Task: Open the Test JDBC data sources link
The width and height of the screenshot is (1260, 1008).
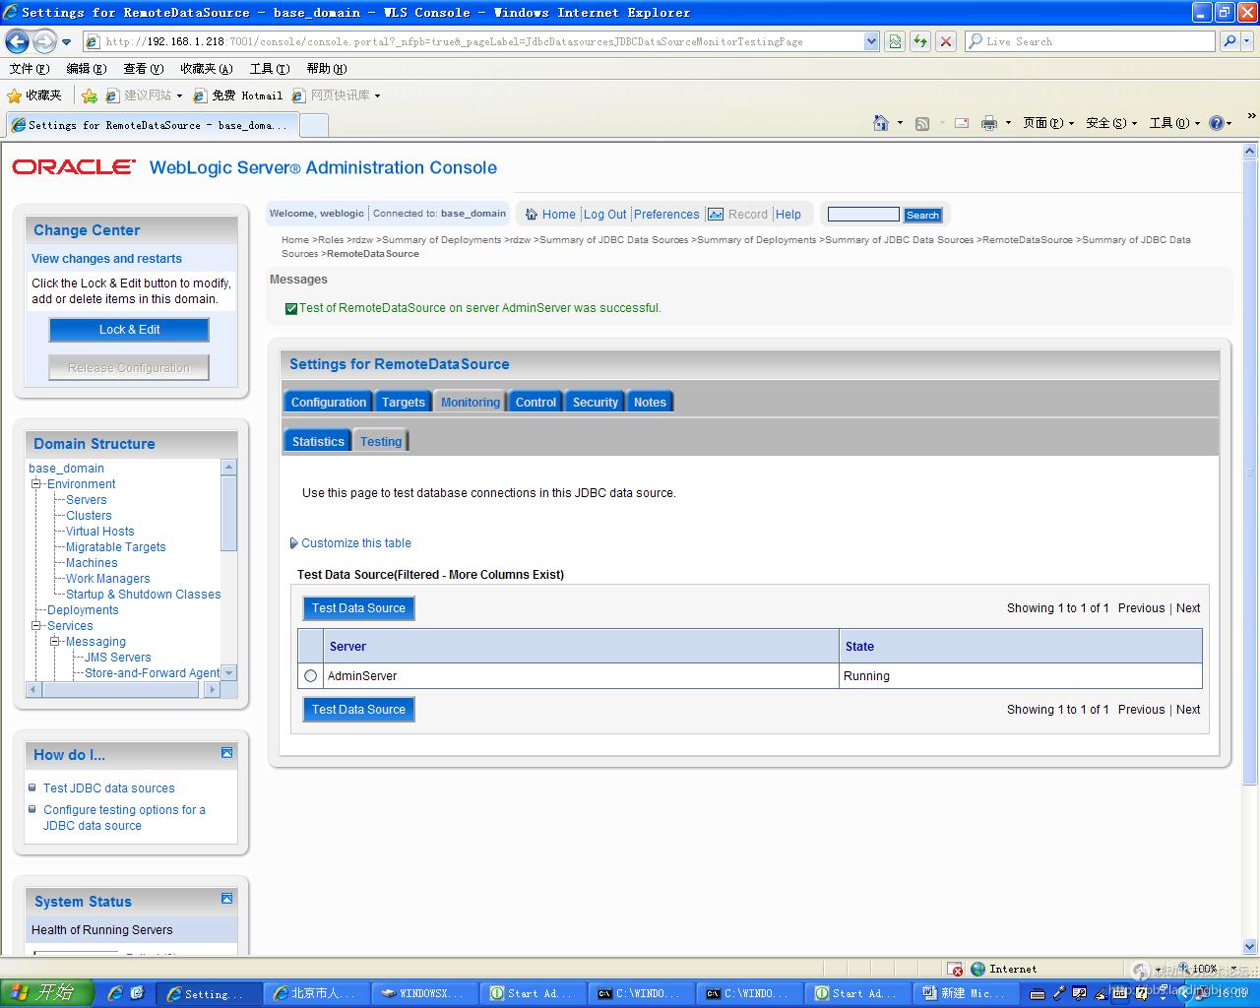Action: (x=108, y=788)
